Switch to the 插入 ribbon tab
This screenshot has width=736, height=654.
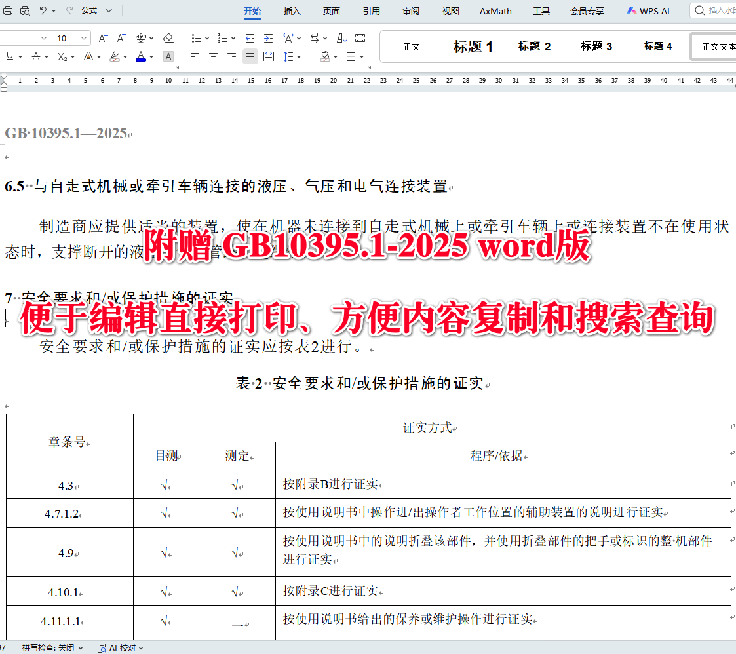292,10
